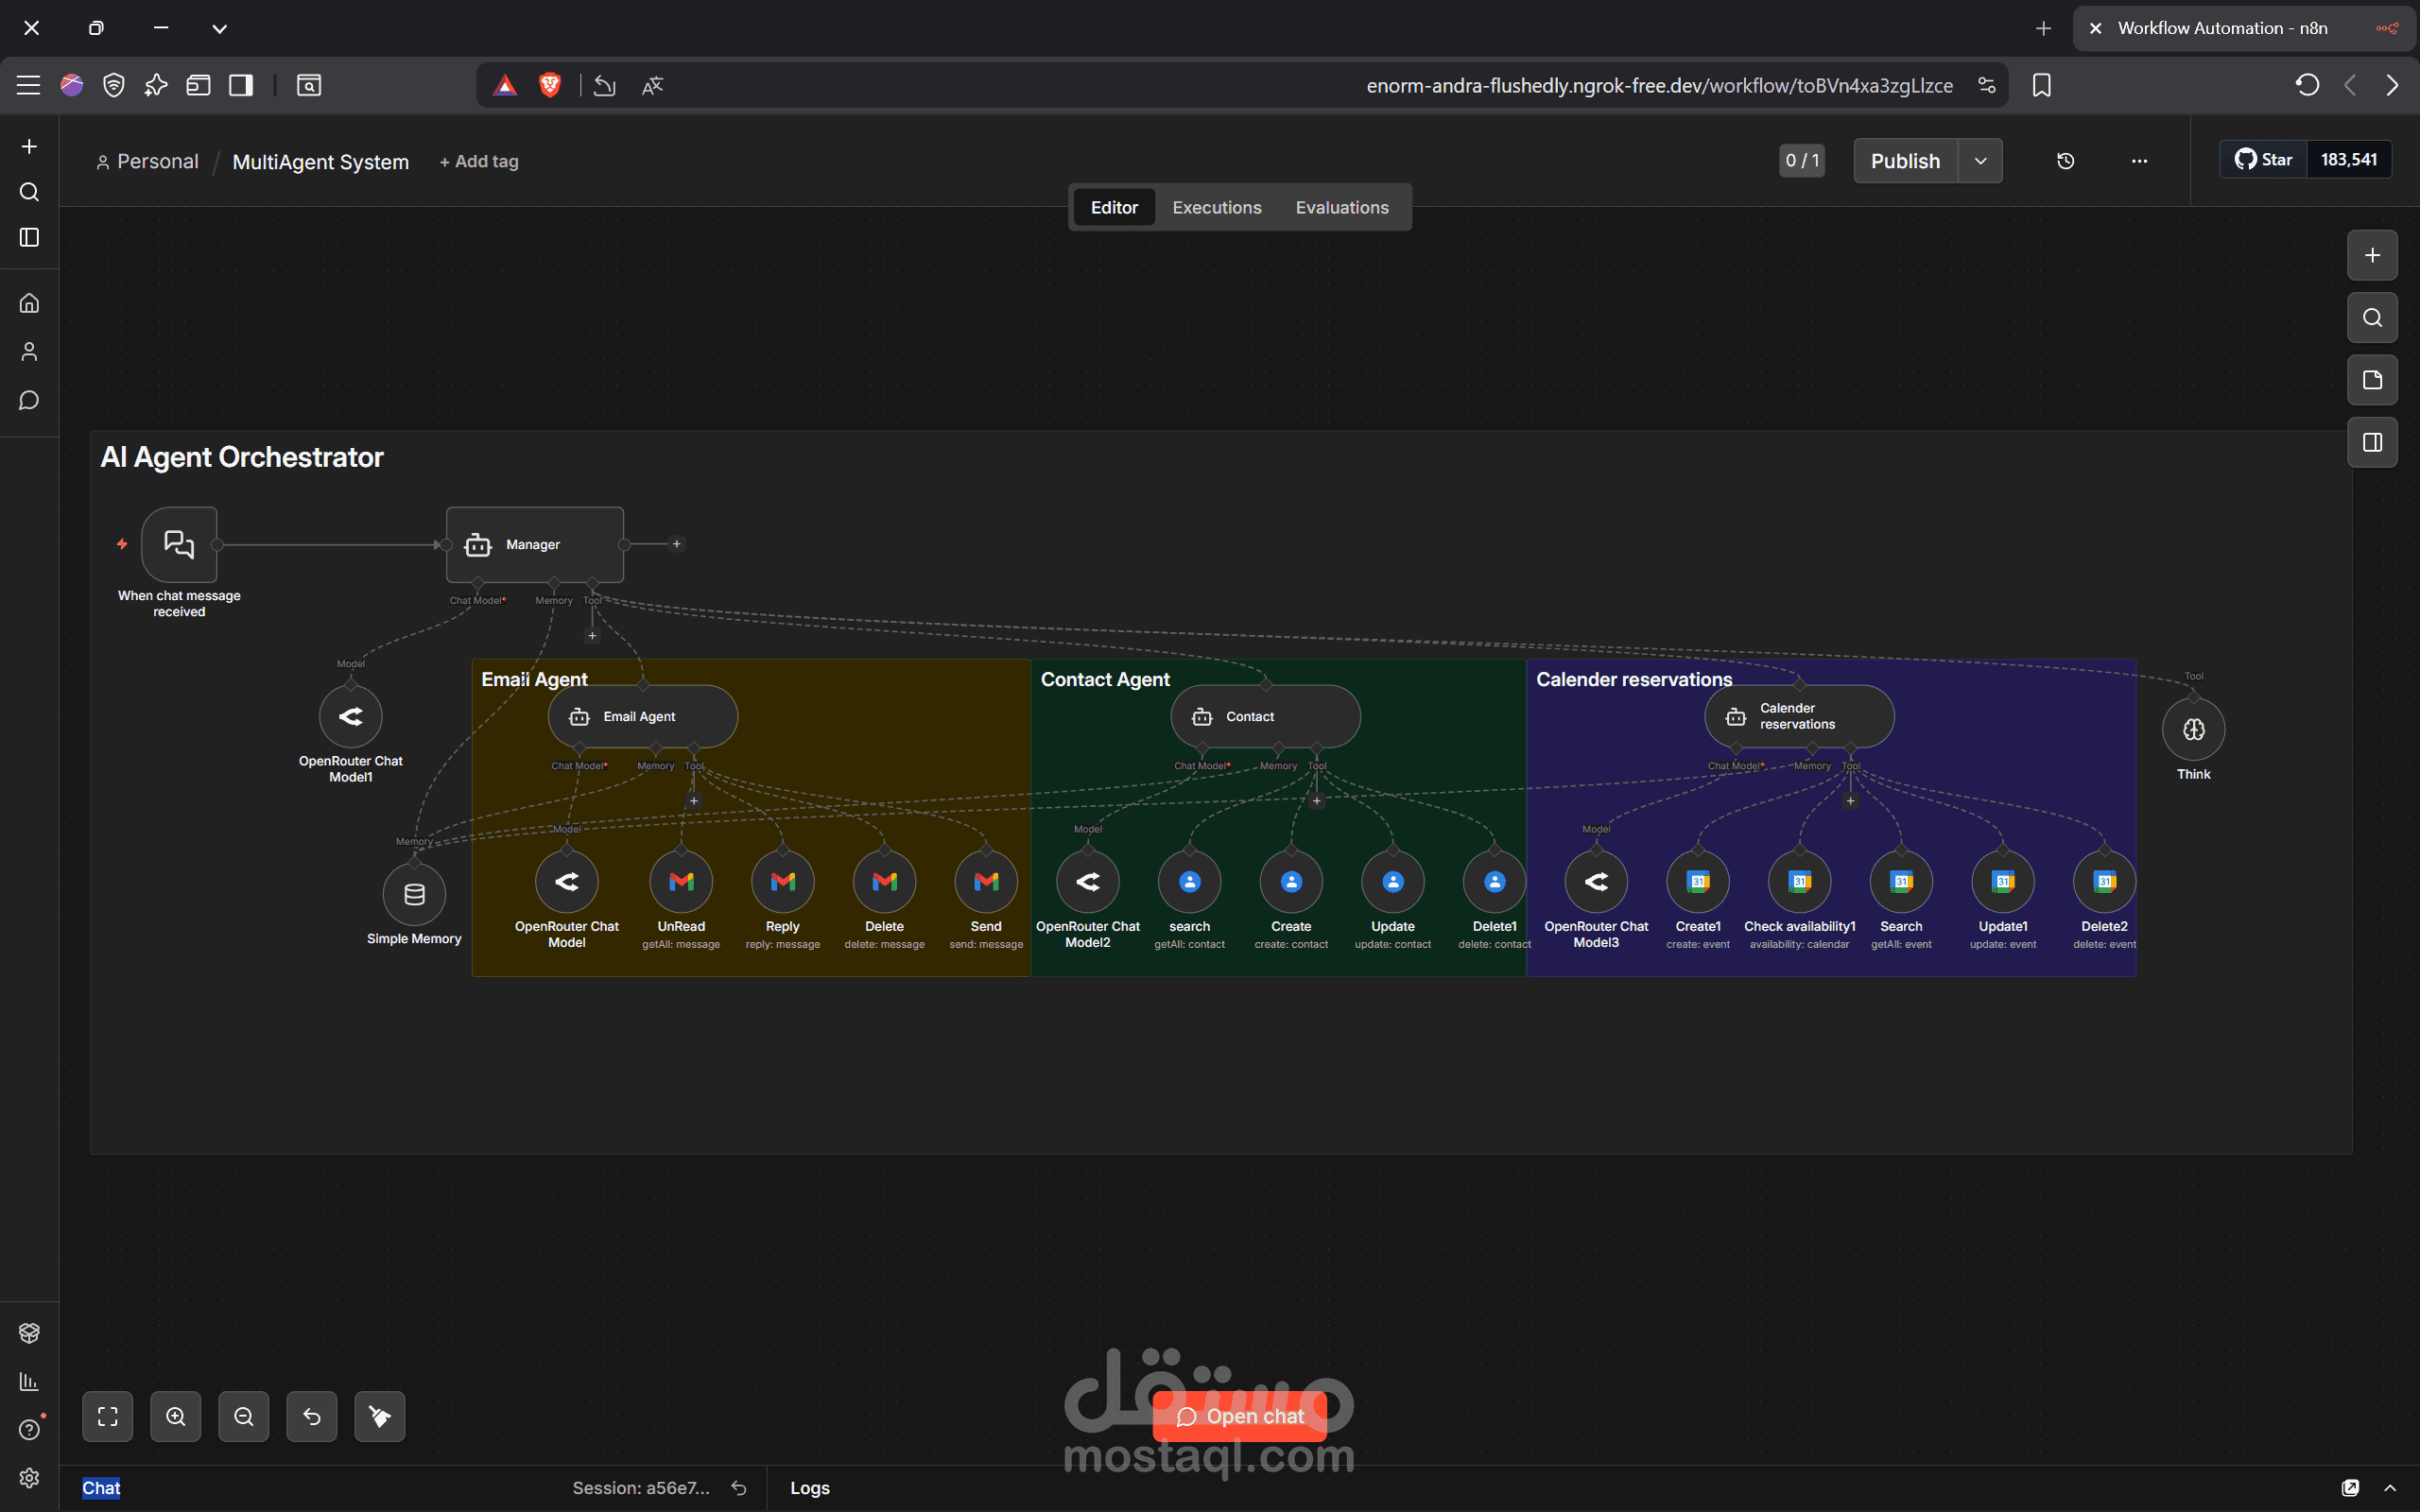This screenshot has height=1512, width=2420.
Task: Select the Simple Memory node
Action: (x=414, y=894)
